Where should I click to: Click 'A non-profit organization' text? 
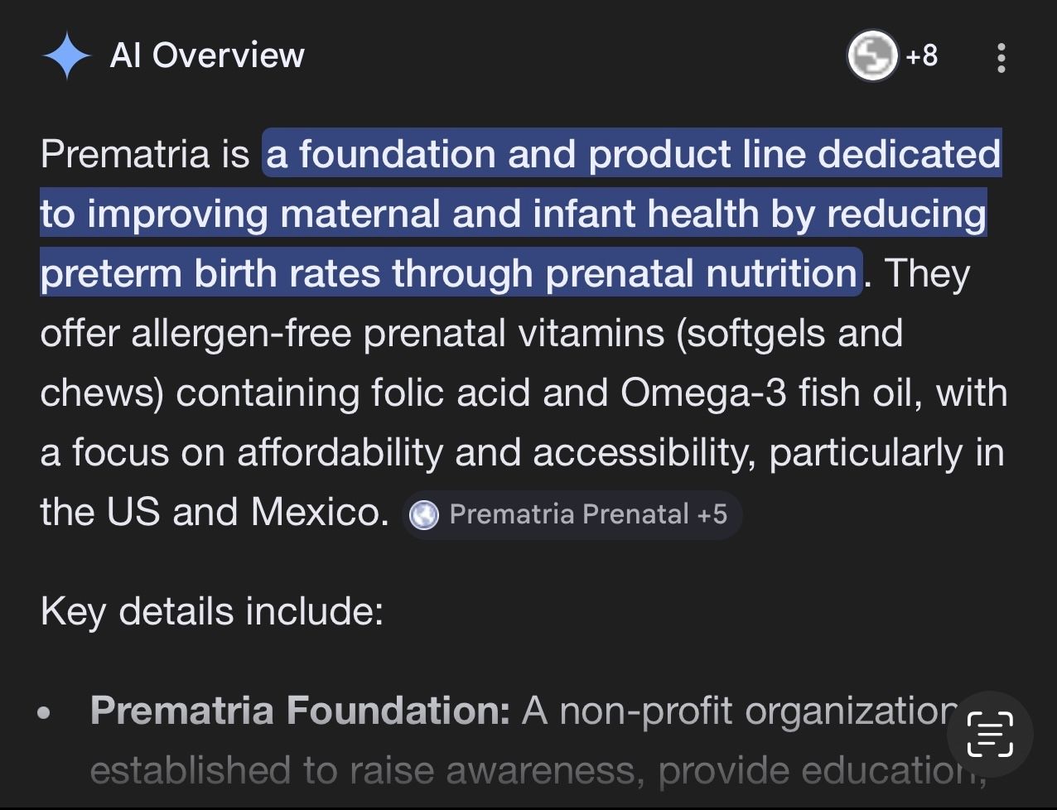(x=737, y=711)
